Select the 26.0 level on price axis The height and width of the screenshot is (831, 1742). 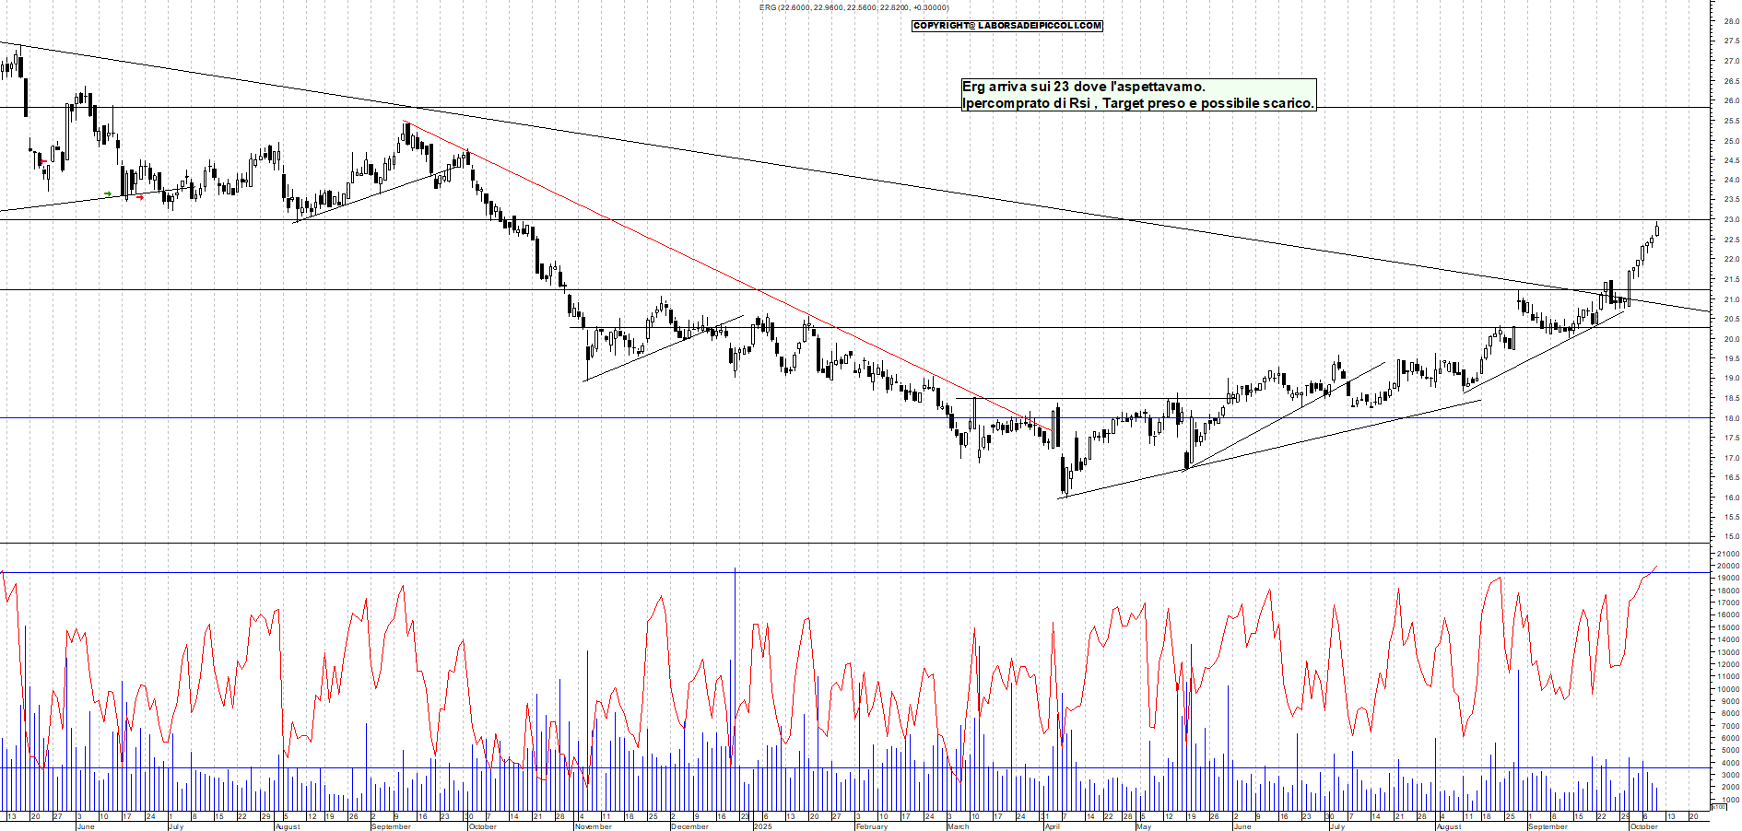click(x=1731, y=101)
